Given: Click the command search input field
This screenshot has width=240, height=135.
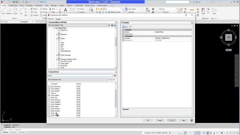Looking at the screenshot, I should (x=80, y=76).
